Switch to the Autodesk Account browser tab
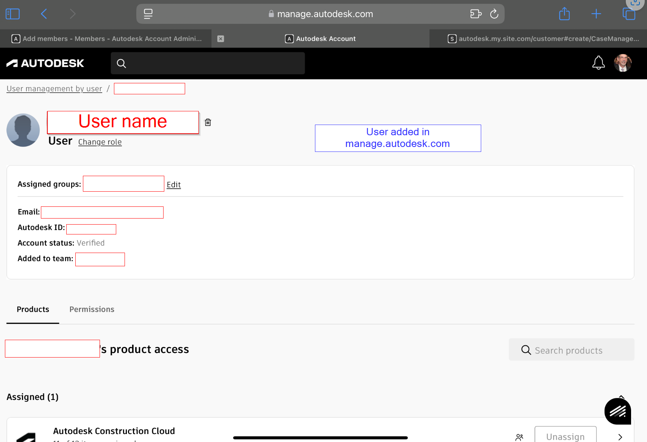Screen dimensions: 647x442 click(320, 38)
